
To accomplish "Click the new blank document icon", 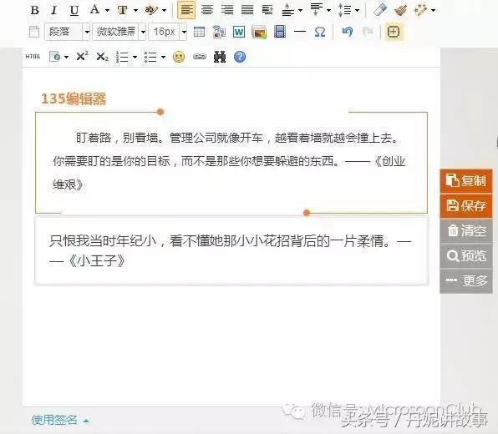I will click(x=34, y=32).
